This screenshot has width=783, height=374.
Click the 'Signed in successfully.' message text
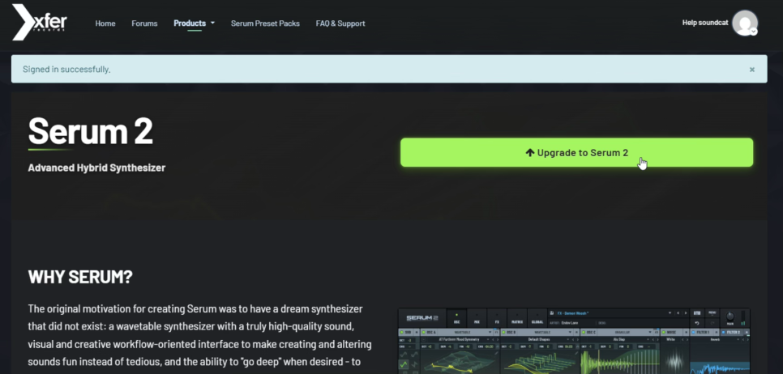pos(66,70)
